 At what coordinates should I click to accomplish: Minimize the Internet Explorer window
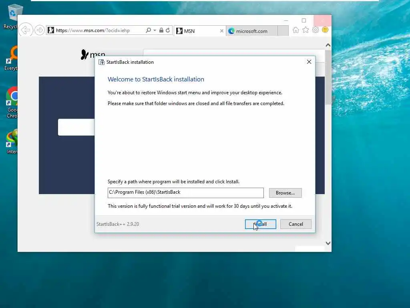click(286, 20)
